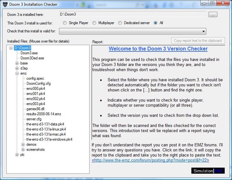Viewport: 232px width, 180px height.
Task: Expand the demos subfolder
Action: [23, 144]
